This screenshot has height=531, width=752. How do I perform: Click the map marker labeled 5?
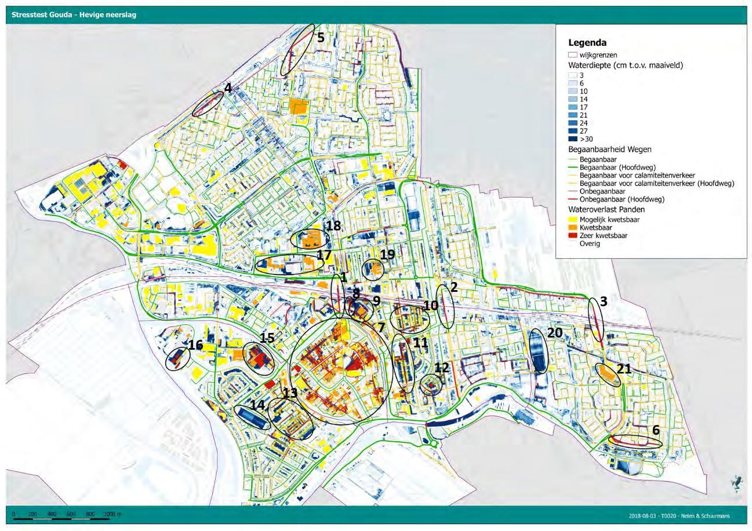pos(320,38)
